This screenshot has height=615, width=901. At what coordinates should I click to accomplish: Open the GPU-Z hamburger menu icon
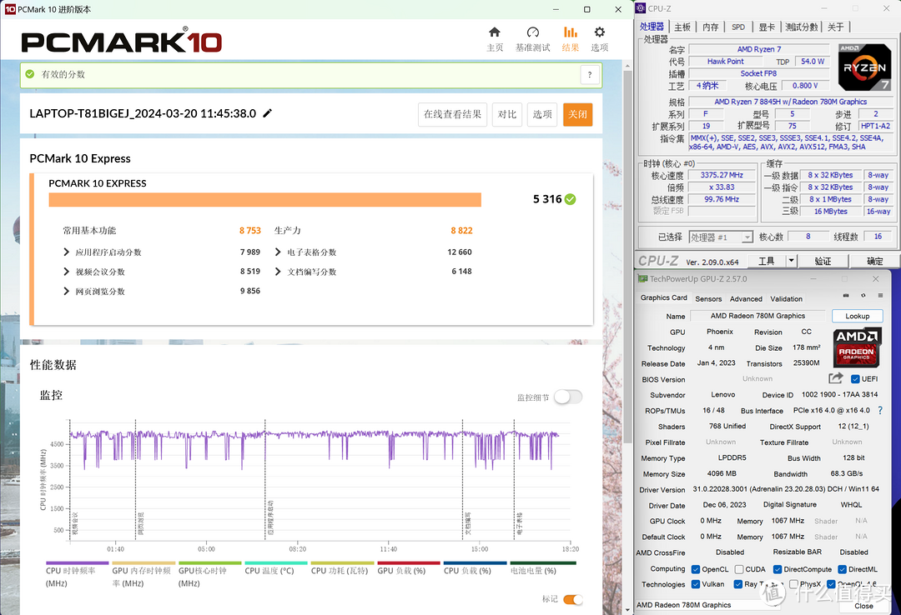tap(880, 295)
